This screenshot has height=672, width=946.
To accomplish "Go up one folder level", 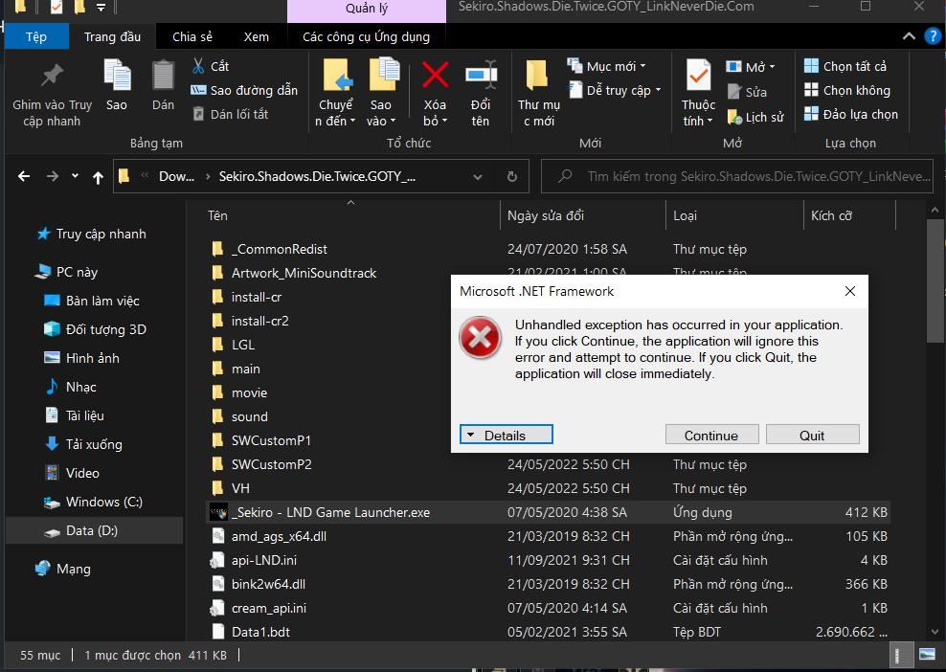I will [x=98, y=177].
